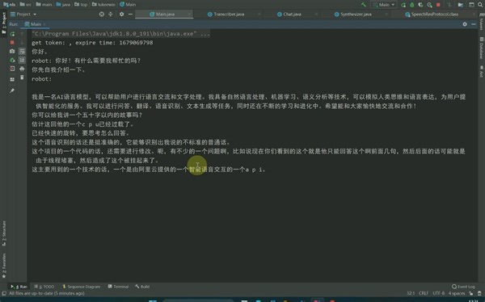Hide the Run panel
The image size is (485, 302).
click(x=473, y=23)
